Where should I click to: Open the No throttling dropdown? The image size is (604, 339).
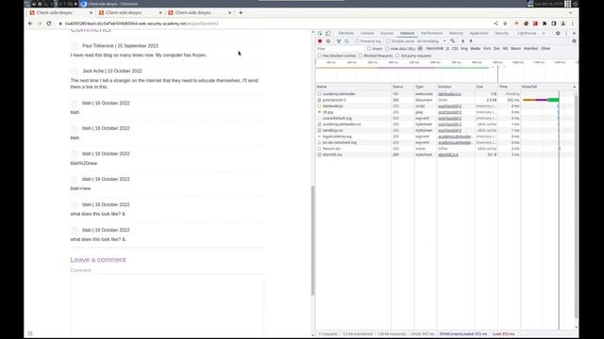tap(431, 41)
